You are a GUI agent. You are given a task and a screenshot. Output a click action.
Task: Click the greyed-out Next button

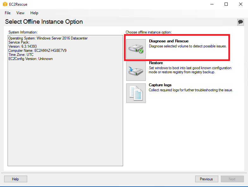tap(232, 179)
